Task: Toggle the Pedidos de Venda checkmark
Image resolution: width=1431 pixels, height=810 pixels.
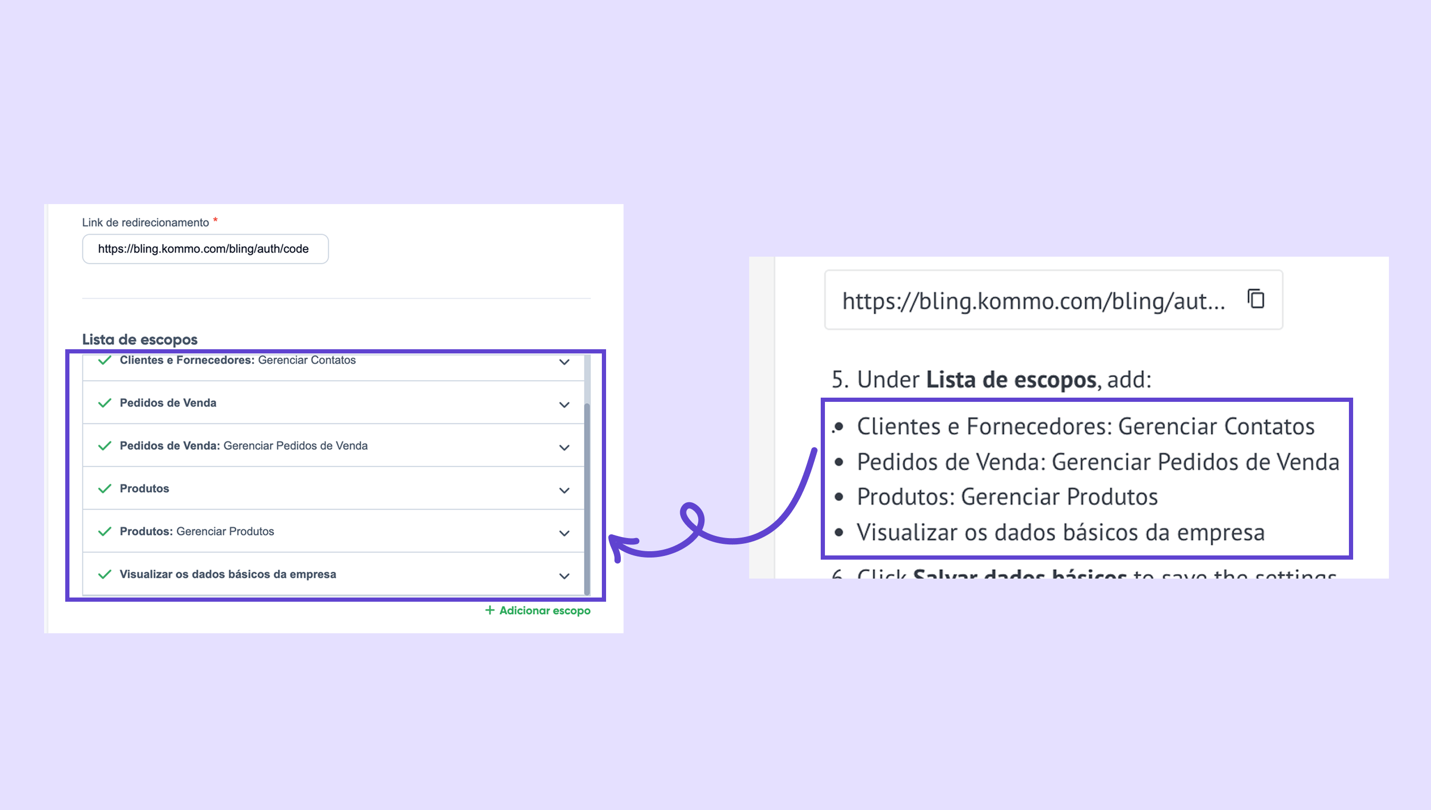Action: (x=105, y=403)
